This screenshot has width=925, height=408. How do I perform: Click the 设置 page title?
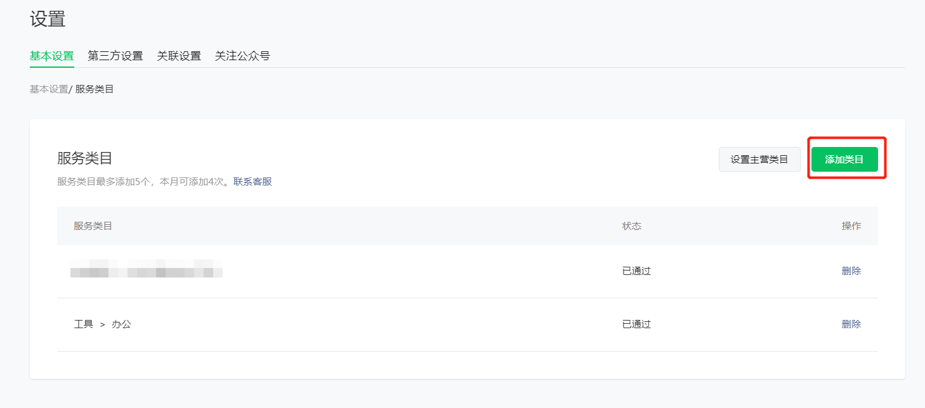(x=48, y=19)
